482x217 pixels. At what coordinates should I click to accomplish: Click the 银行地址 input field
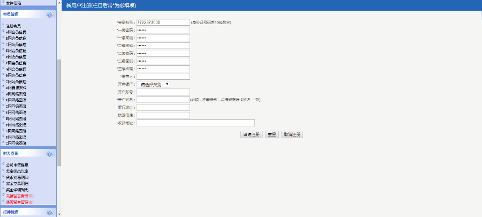[163, 107]
